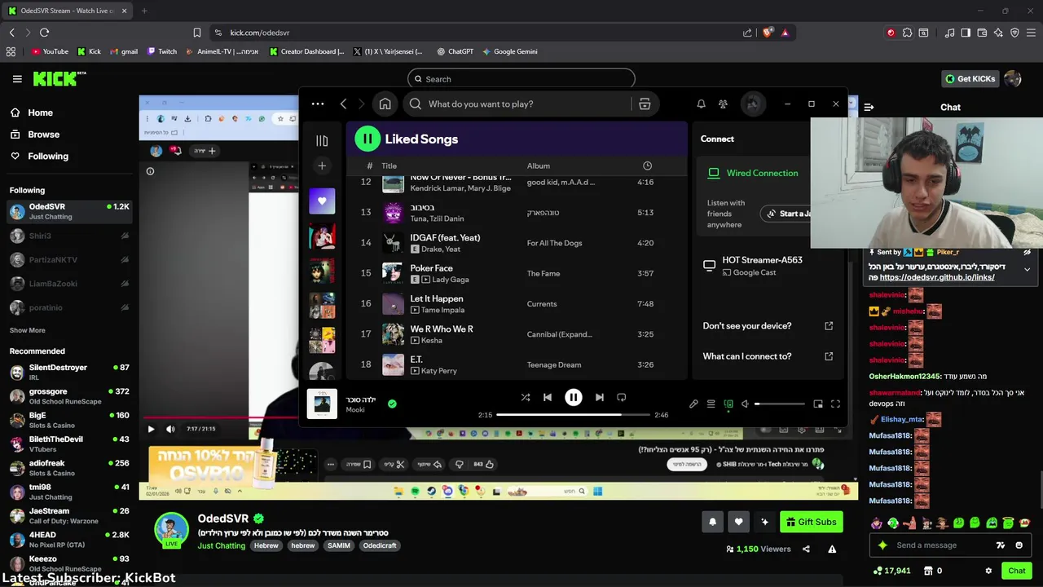Open Spotify's What's New bell notifications

701,104
